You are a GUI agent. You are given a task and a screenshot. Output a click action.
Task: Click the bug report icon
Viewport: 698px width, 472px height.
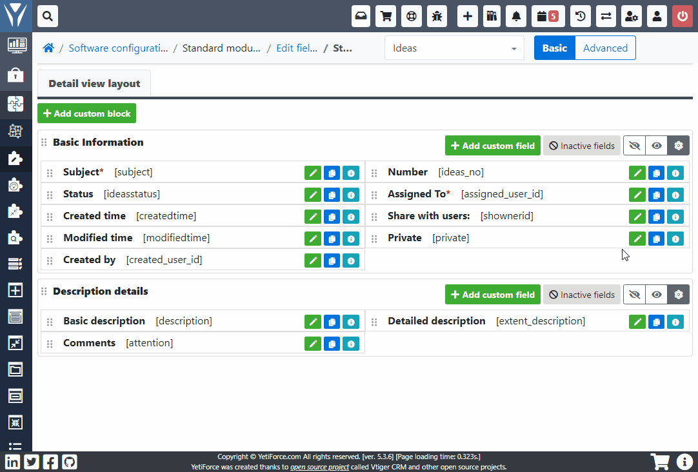click(437, 17)
